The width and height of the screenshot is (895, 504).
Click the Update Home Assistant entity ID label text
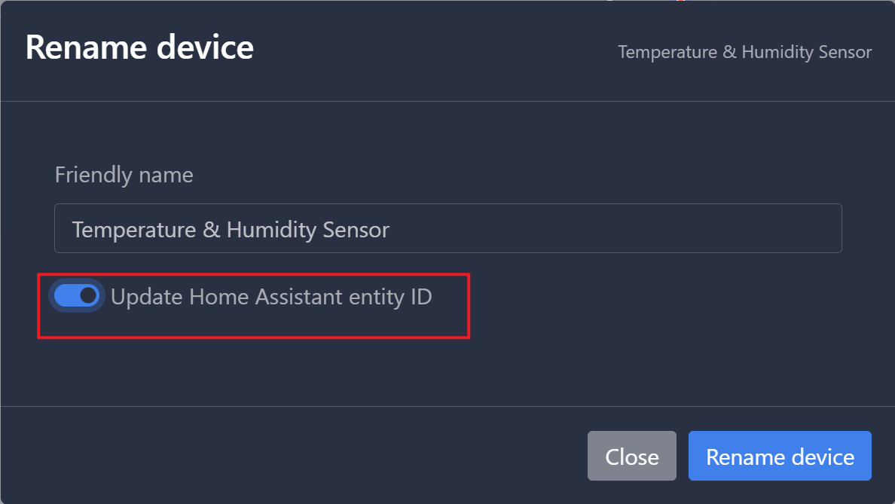pyautogui.click(x=271, y=296)
